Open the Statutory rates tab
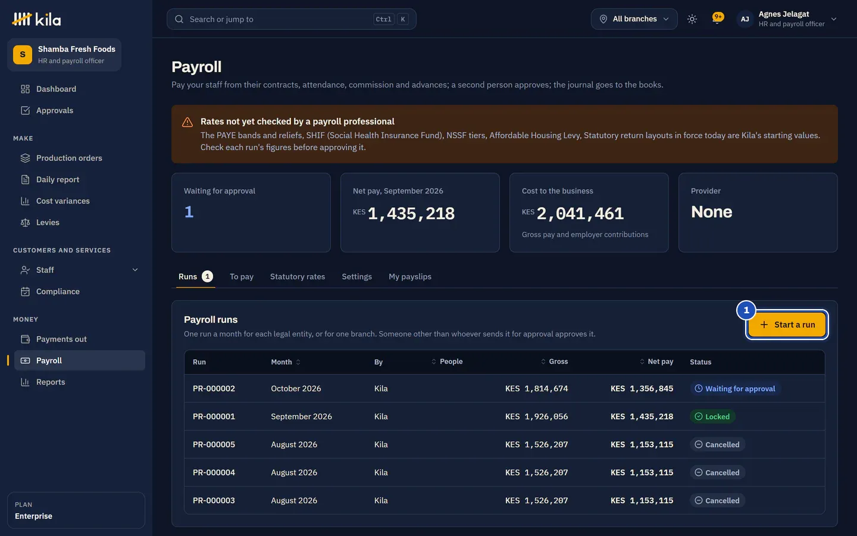Screen dimensions: 857x536 [x=298, y=276]
